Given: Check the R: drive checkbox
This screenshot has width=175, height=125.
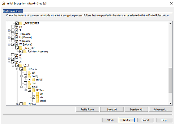Looking at the screenshot, I should (13, 27).
